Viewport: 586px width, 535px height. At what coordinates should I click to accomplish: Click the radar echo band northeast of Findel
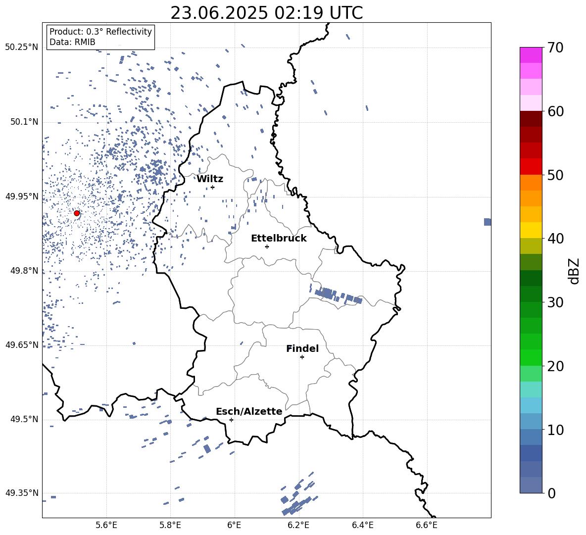coord(337,295)
